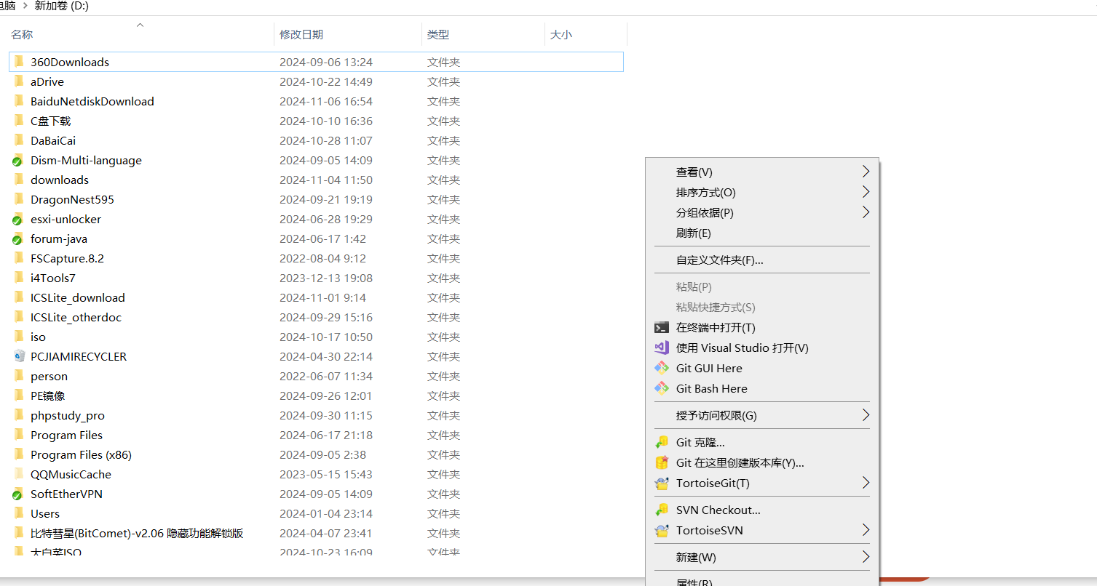Viewport: 1097px width, 586px height.
Task: Click 新加卷 (D:) in breadcrumb path
Action: (x=62, y=6)
